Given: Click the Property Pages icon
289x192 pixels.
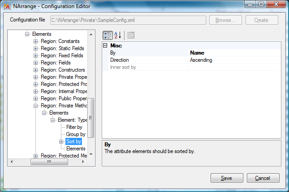Looking at the screenshot, I should (x=130, y=35).
